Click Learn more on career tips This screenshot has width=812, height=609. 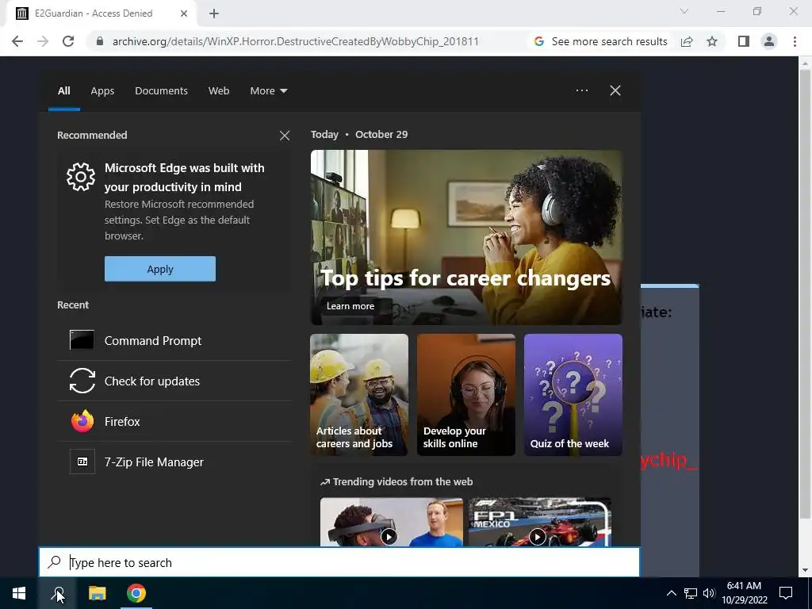(x=350, y=306)
